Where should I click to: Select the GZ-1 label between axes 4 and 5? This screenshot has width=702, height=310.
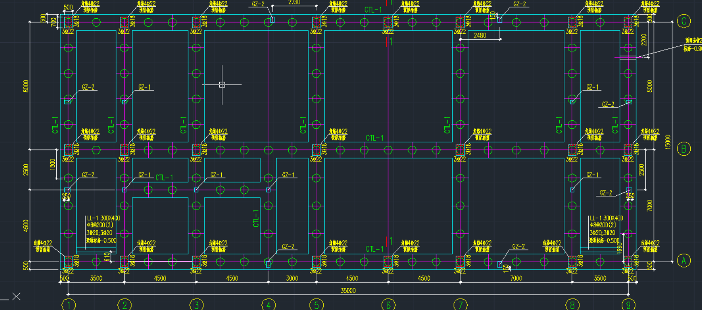click(289, 175)
